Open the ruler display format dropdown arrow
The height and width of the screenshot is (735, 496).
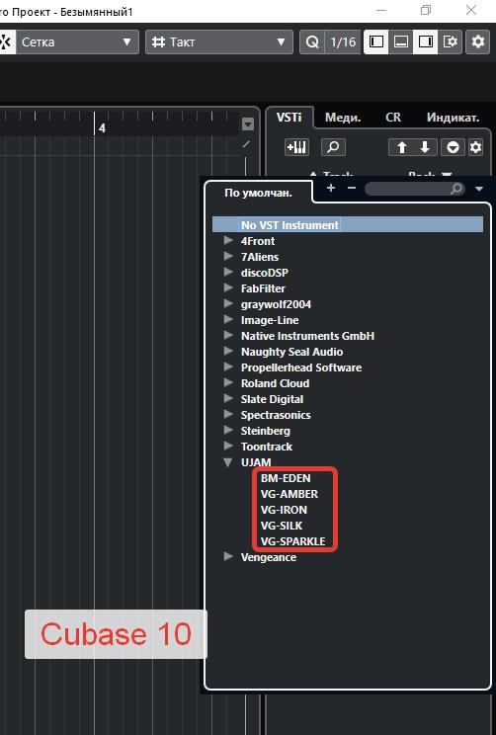pyautogui.click(x=248, y=124)
